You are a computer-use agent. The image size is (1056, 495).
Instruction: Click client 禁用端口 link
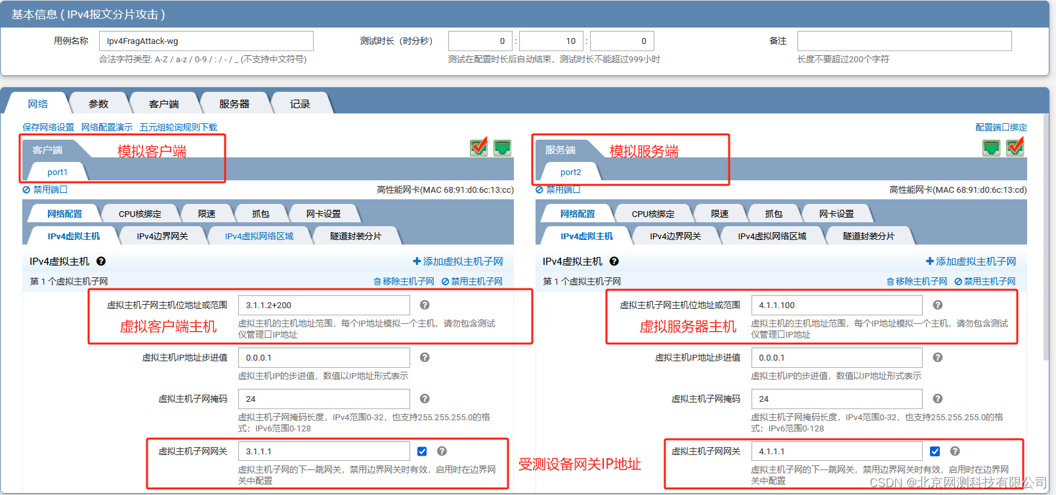[x=45, y=189]
